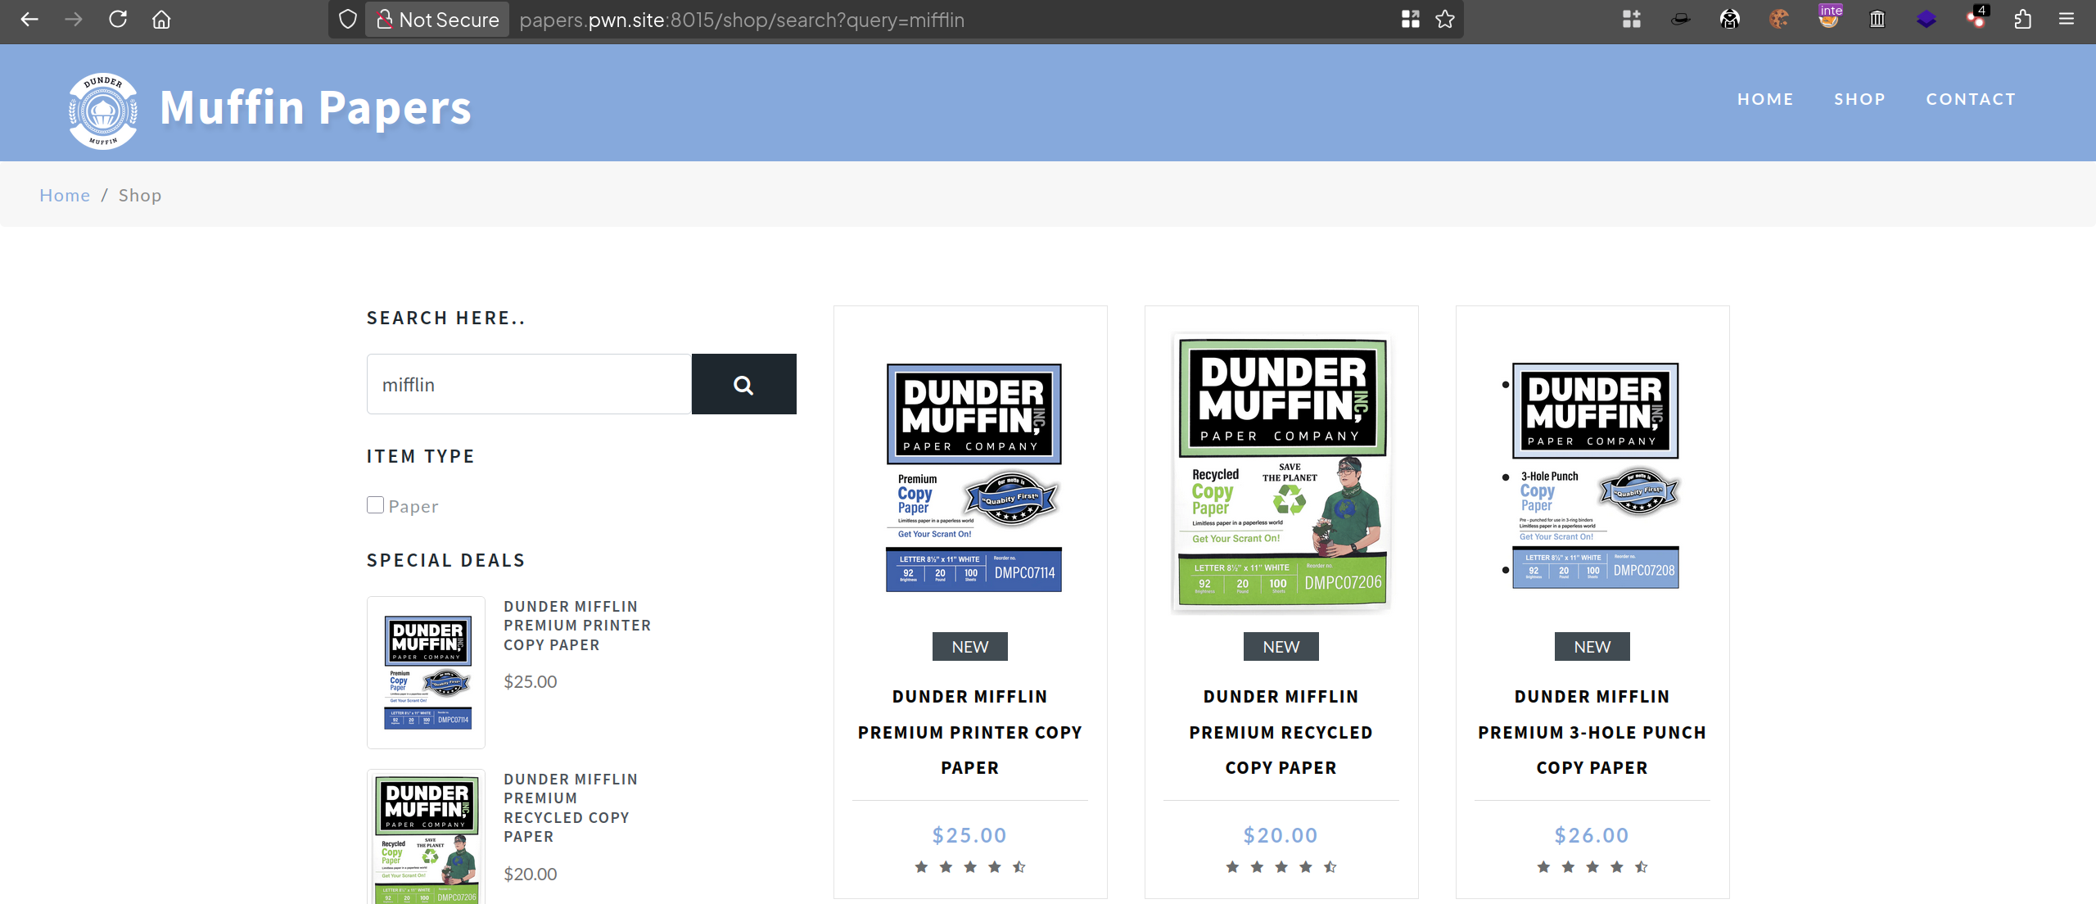Click the trash bin extension icon
2096x904 pixels.
coord(1877,19)
